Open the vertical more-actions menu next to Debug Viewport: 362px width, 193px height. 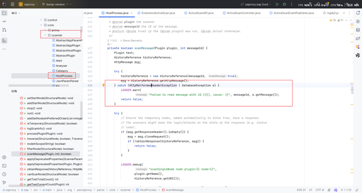click(291, 4)
